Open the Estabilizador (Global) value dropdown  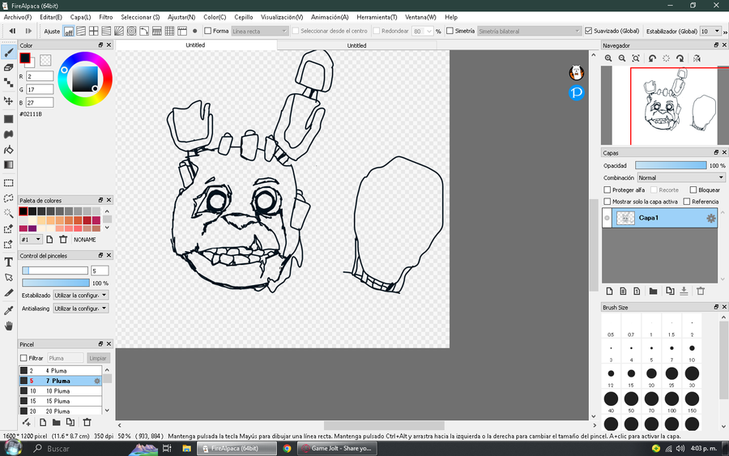pyautogui.click(x=711, y=31)
